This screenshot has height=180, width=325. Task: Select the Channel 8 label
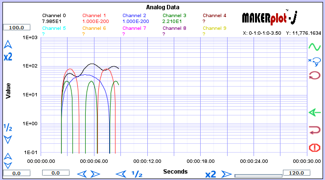click(x=174, y=28)
